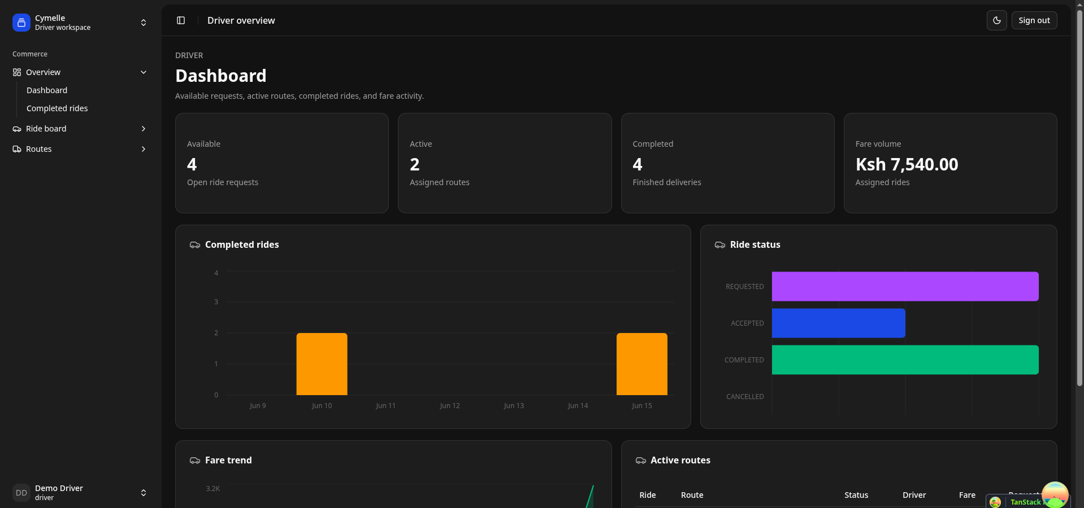Click the Ride board car icon
This screenshot has height=508, width=1084.
(x=17, y=129)
